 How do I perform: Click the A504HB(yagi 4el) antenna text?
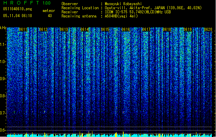pyautogui.click(x=121, y=16)
